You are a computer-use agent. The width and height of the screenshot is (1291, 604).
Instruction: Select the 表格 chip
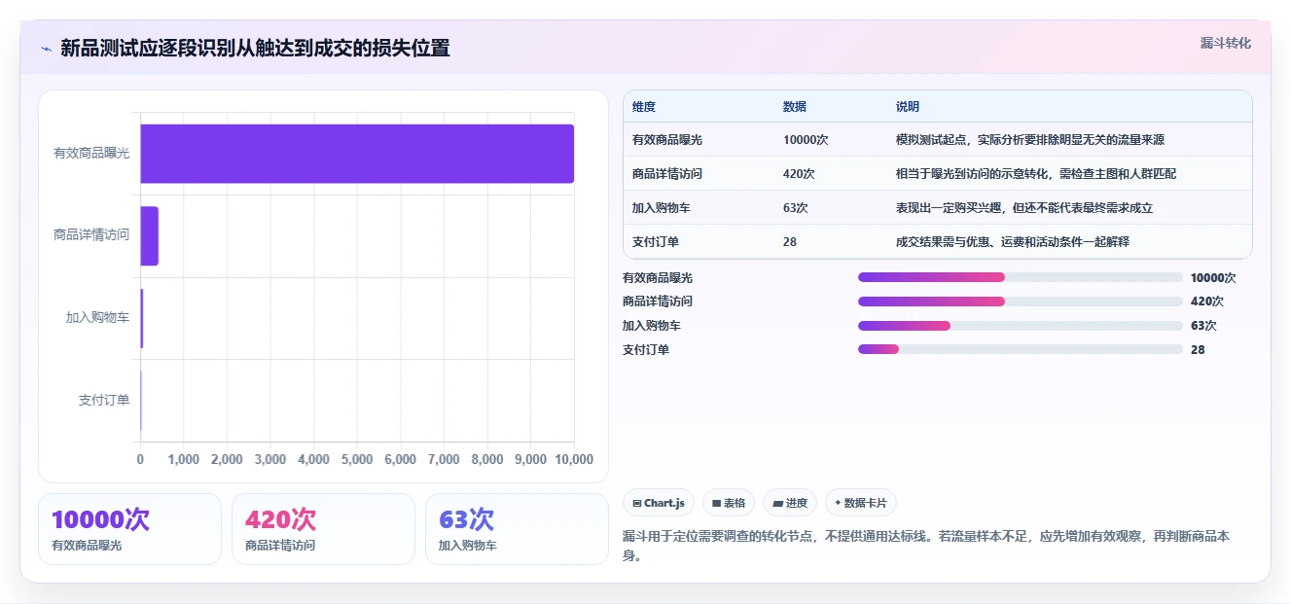pyautogui.click(x=729, y=503)
